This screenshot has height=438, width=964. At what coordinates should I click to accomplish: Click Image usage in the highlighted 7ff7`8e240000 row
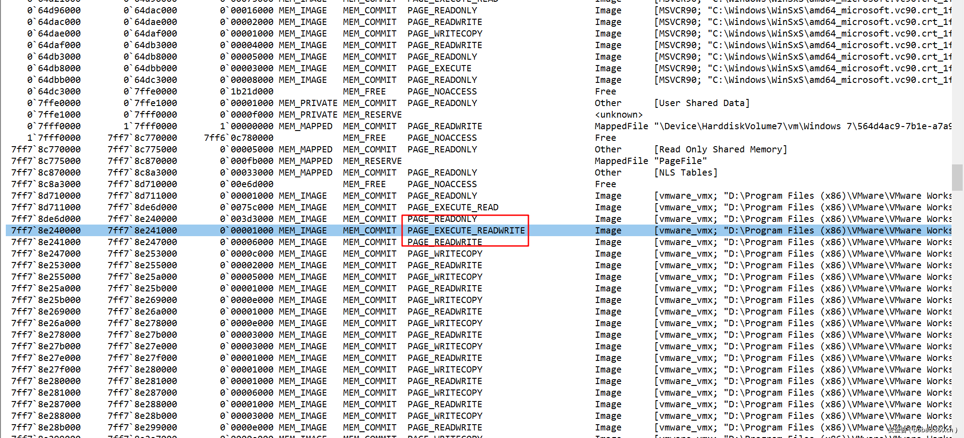coord(608,230)
